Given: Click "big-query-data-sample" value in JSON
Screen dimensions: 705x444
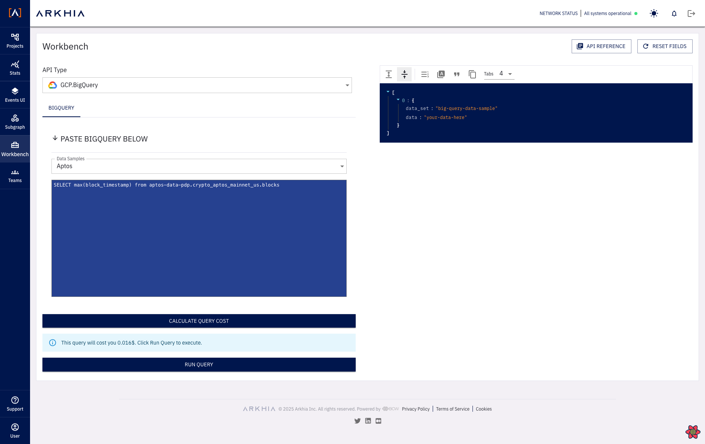Looking at the screenshot, I should click(466, 108).
